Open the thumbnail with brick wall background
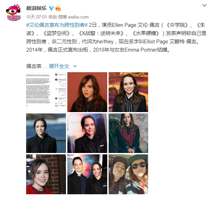The height and width of the screenshot is (197, 210). (x=46, y=174)
